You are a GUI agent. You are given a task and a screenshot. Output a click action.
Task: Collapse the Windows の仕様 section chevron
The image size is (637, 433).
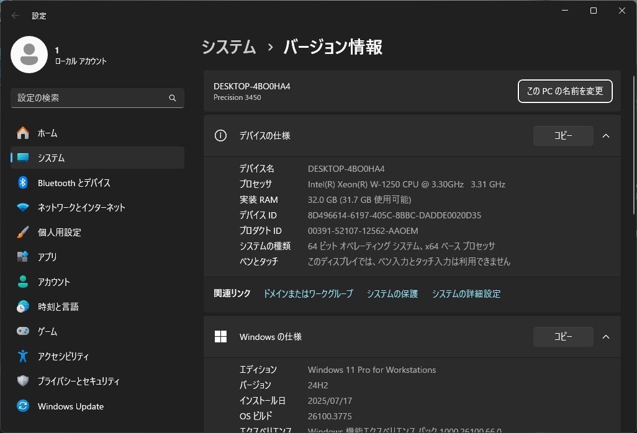[x=606, y=337]
